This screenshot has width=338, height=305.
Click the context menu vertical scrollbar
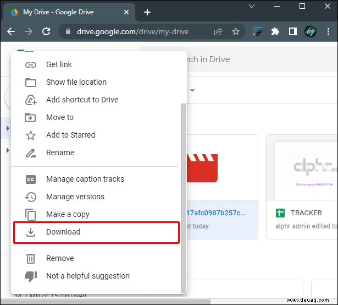pos(184,198)
